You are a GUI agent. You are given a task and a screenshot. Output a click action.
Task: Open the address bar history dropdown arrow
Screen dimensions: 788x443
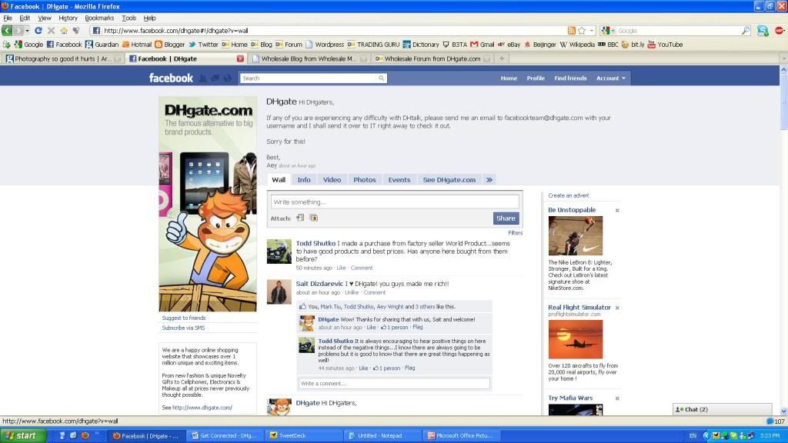(x=591, y=31)
